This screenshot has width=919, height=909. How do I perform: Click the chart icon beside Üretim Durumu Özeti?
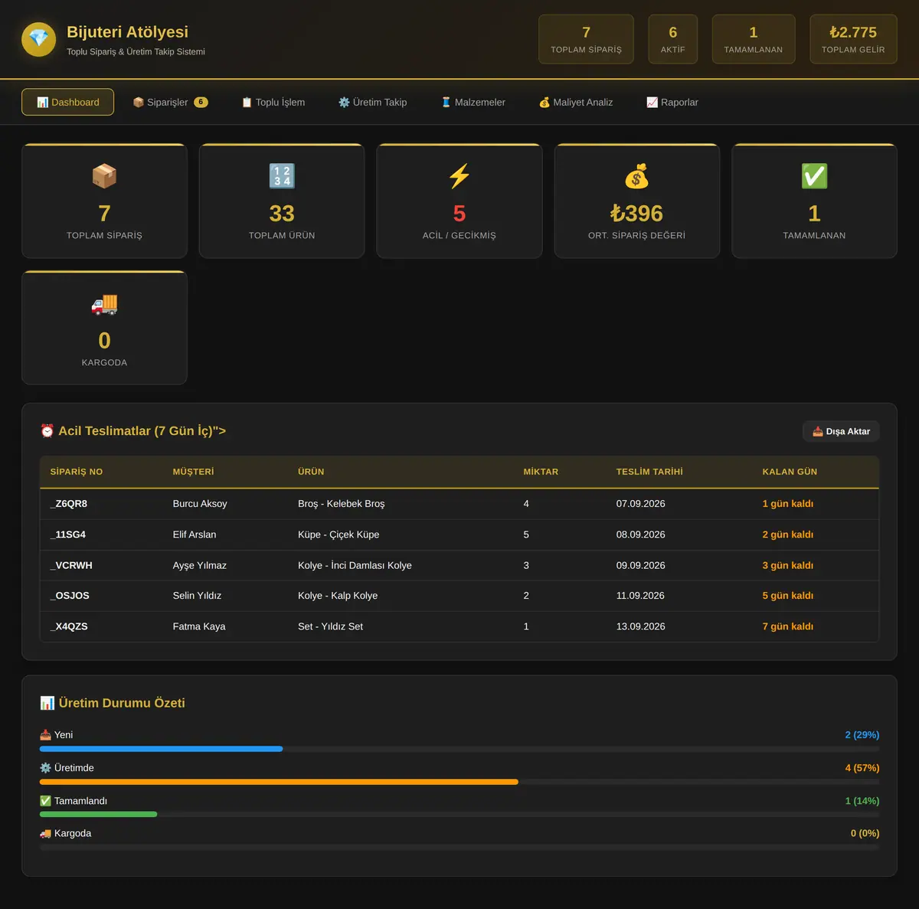(x=47, y=703)
